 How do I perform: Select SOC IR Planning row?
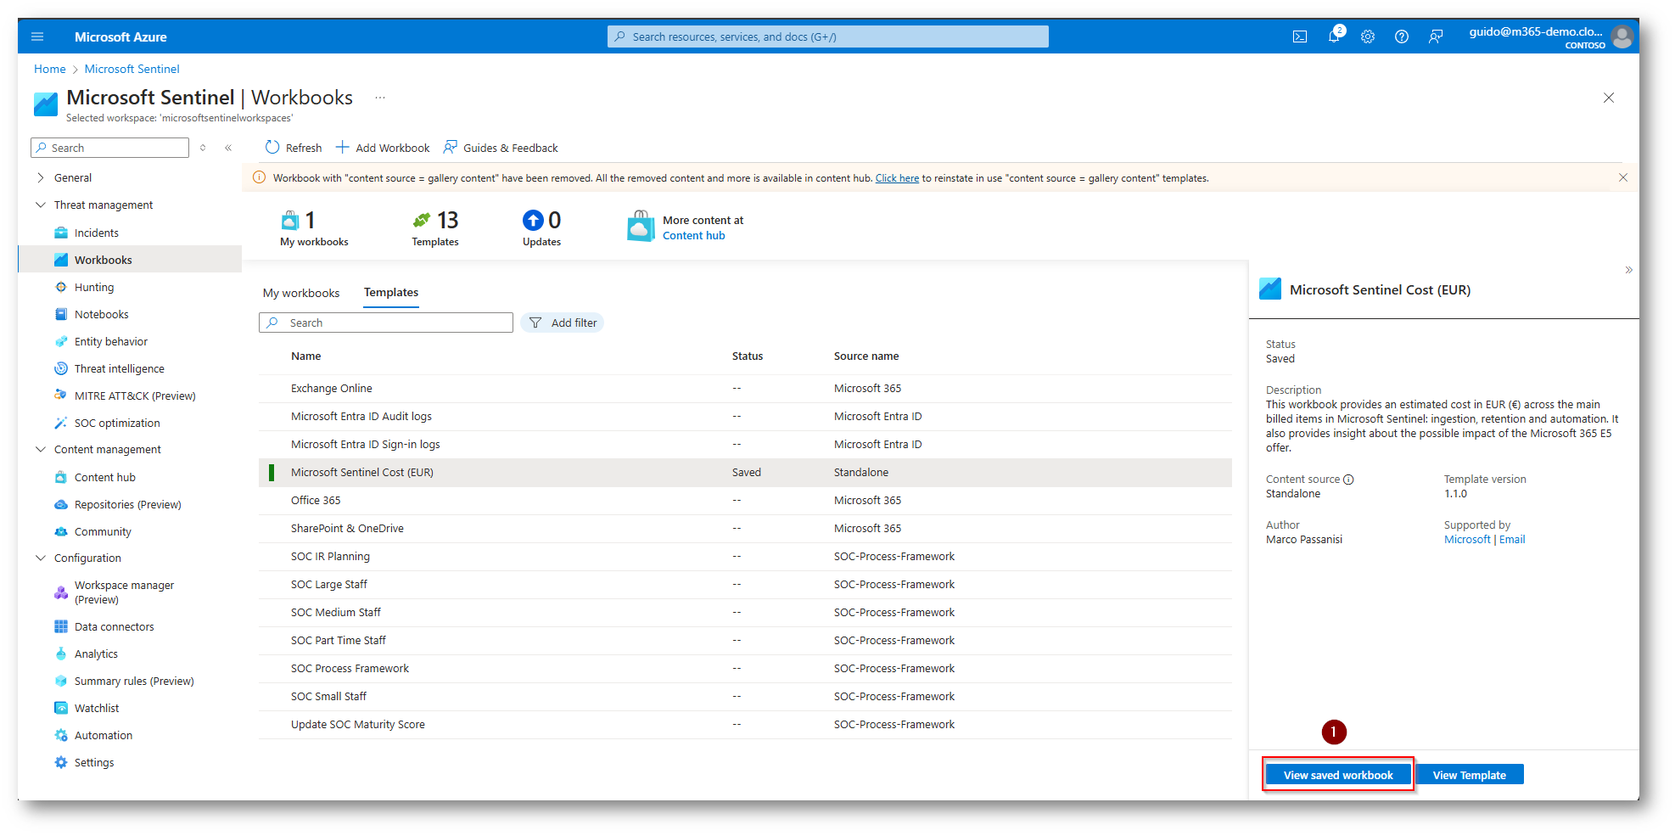[745, 557]
